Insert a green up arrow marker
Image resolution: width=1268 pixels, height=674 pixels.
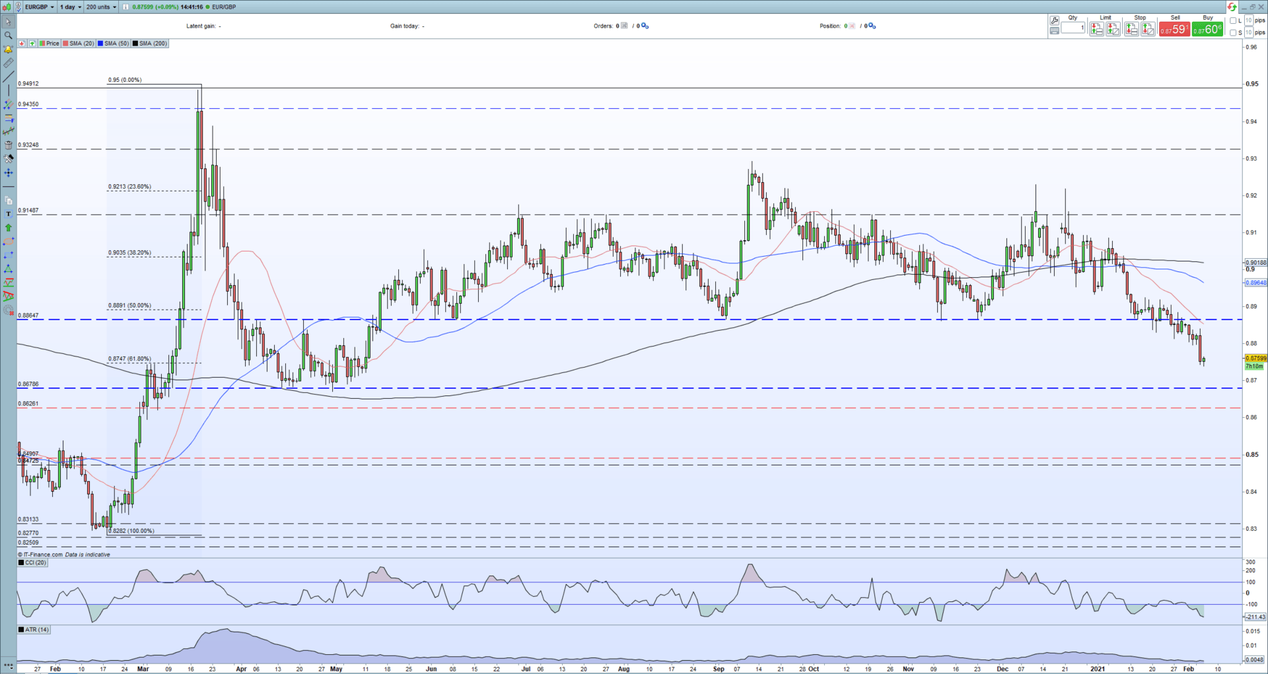tap(8, 228)
